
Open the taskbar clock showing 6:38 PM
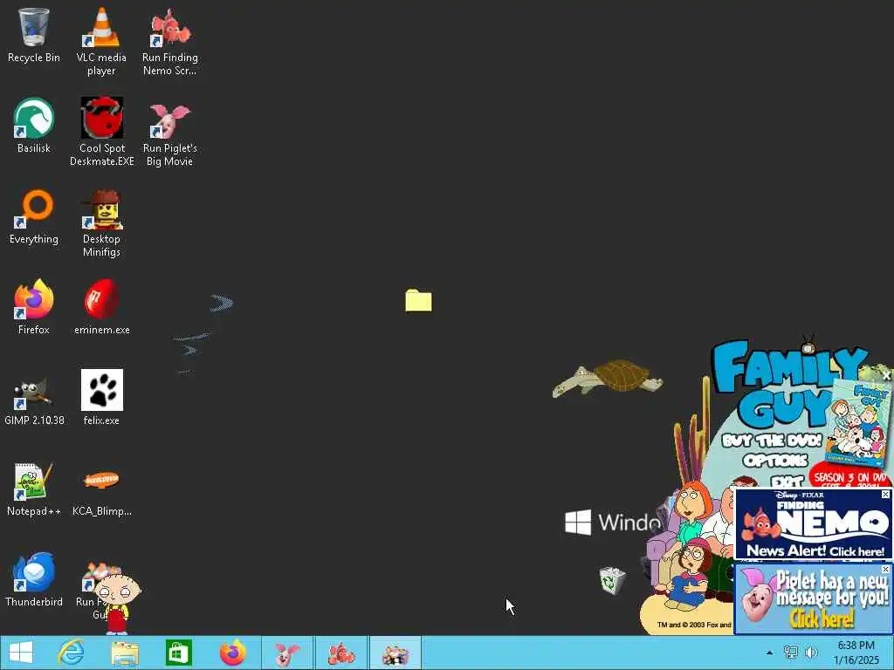tap(856, 653)
